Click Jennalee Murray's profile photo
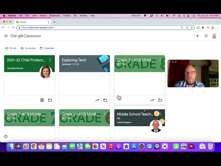Viewport: 221px width, 166px height. click(46, 72)
